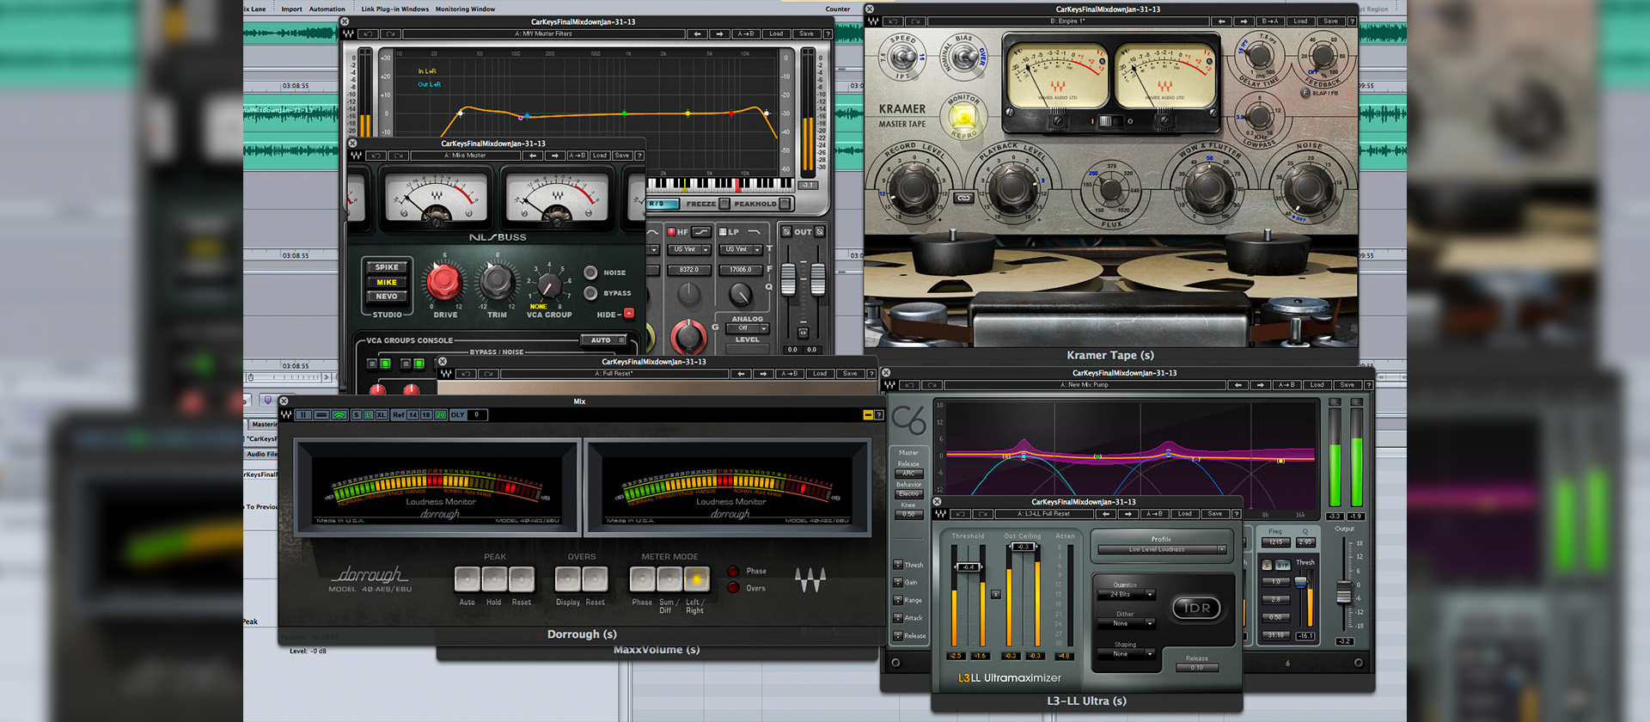Click Overs Display button in Dorrough
1650x722 pixels.
click(x=567, y=579)
